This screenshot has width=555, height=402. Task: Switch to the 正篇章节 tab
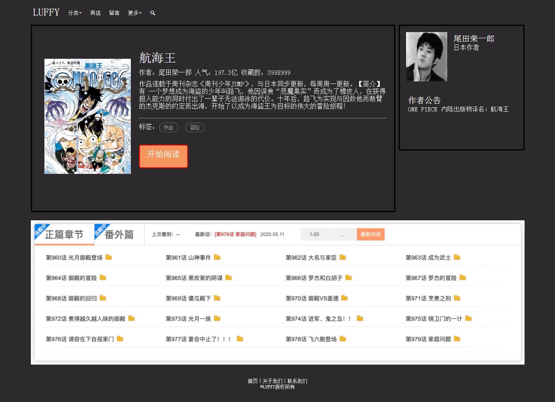click(x=64, y=234)
